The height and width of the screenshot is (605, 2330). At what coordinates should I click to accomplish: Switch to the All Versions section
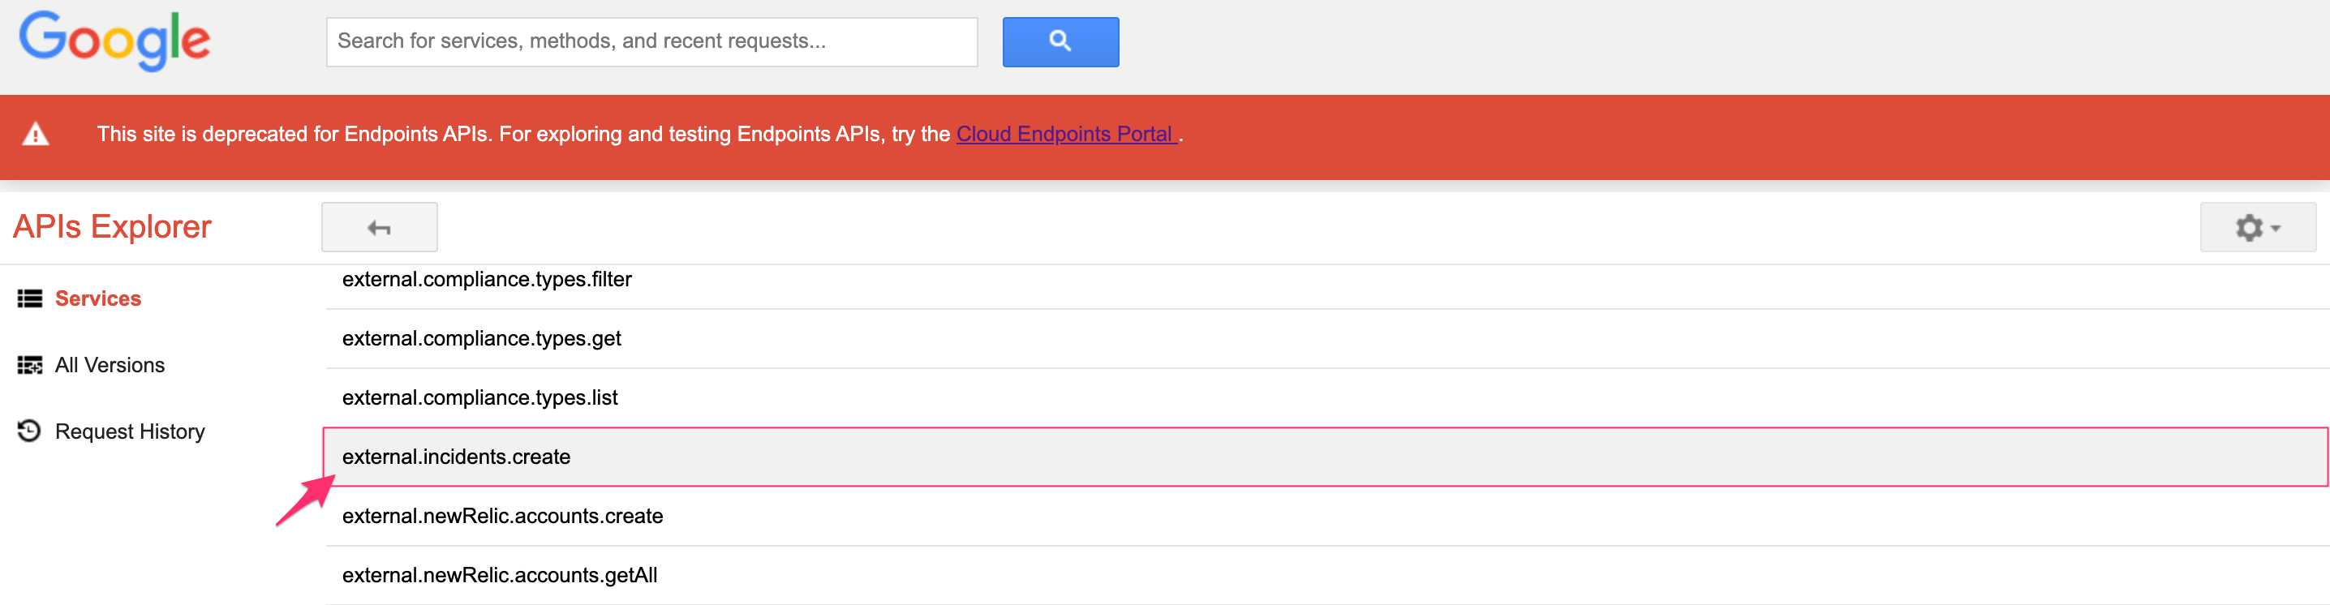click(110, 364)
